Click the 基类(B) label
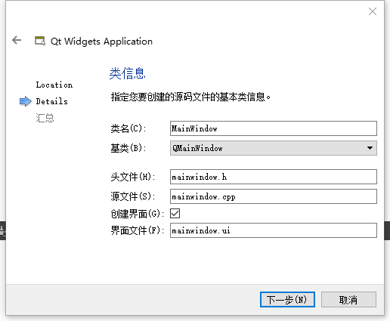Image resolution: width=390 pixels, height=321 pixels. (x=128, y=148)
